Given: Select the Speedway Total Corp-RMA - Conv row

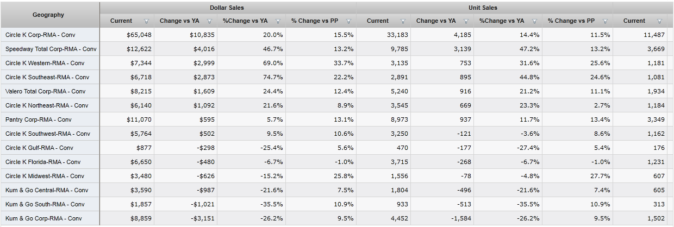Looking at the screenshot, I should point(51,49).
